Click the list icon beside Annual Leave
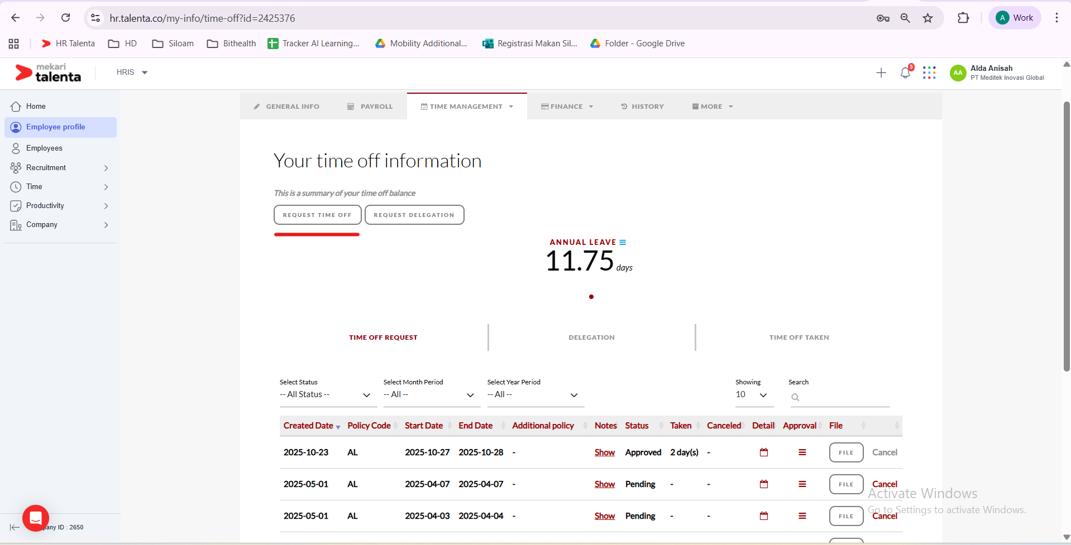 coord(623,242)
